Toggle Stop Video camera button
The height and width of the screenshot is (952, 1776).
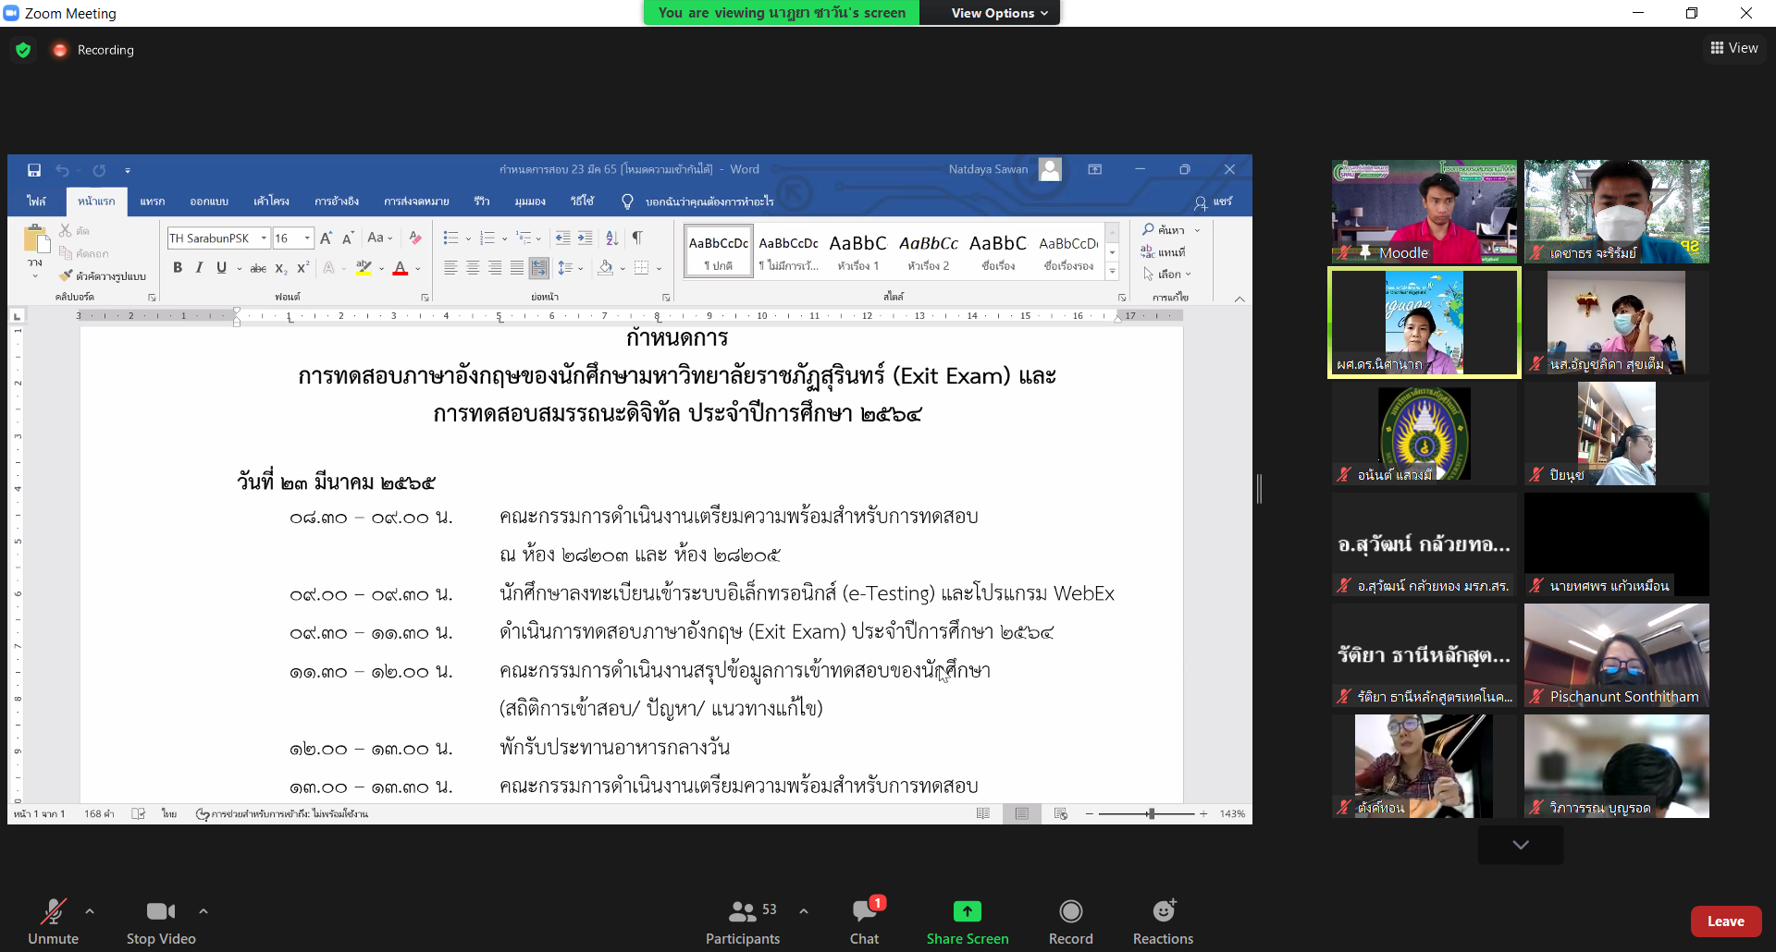pos(160,912)
